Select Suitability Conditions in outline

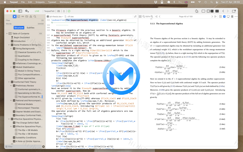click(26, 138)
